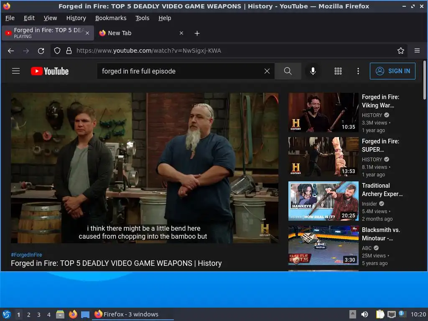Launch file manager from taskbar
This screenshot has width=428, height=321.
60,314
